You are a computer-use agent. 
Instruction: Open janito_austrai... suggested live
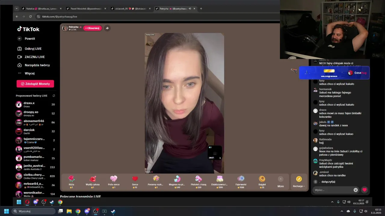pos(35,167)
